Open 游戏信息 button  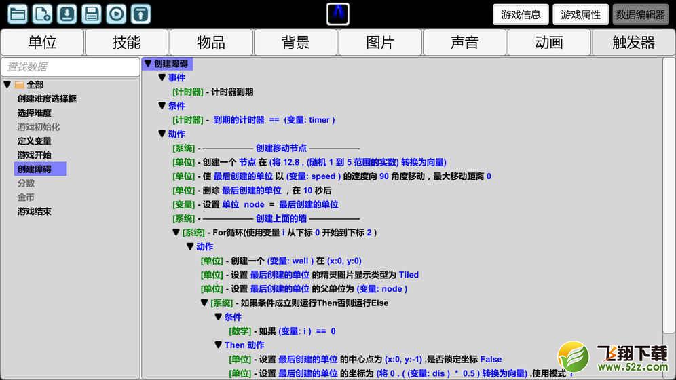(521, 15)
